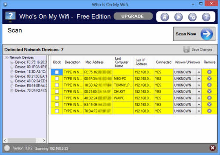Screen dimensions: 220x155
Task: Click remove icon for CHUOT device row
Action: pyautogui.click(x=209, y=91)
